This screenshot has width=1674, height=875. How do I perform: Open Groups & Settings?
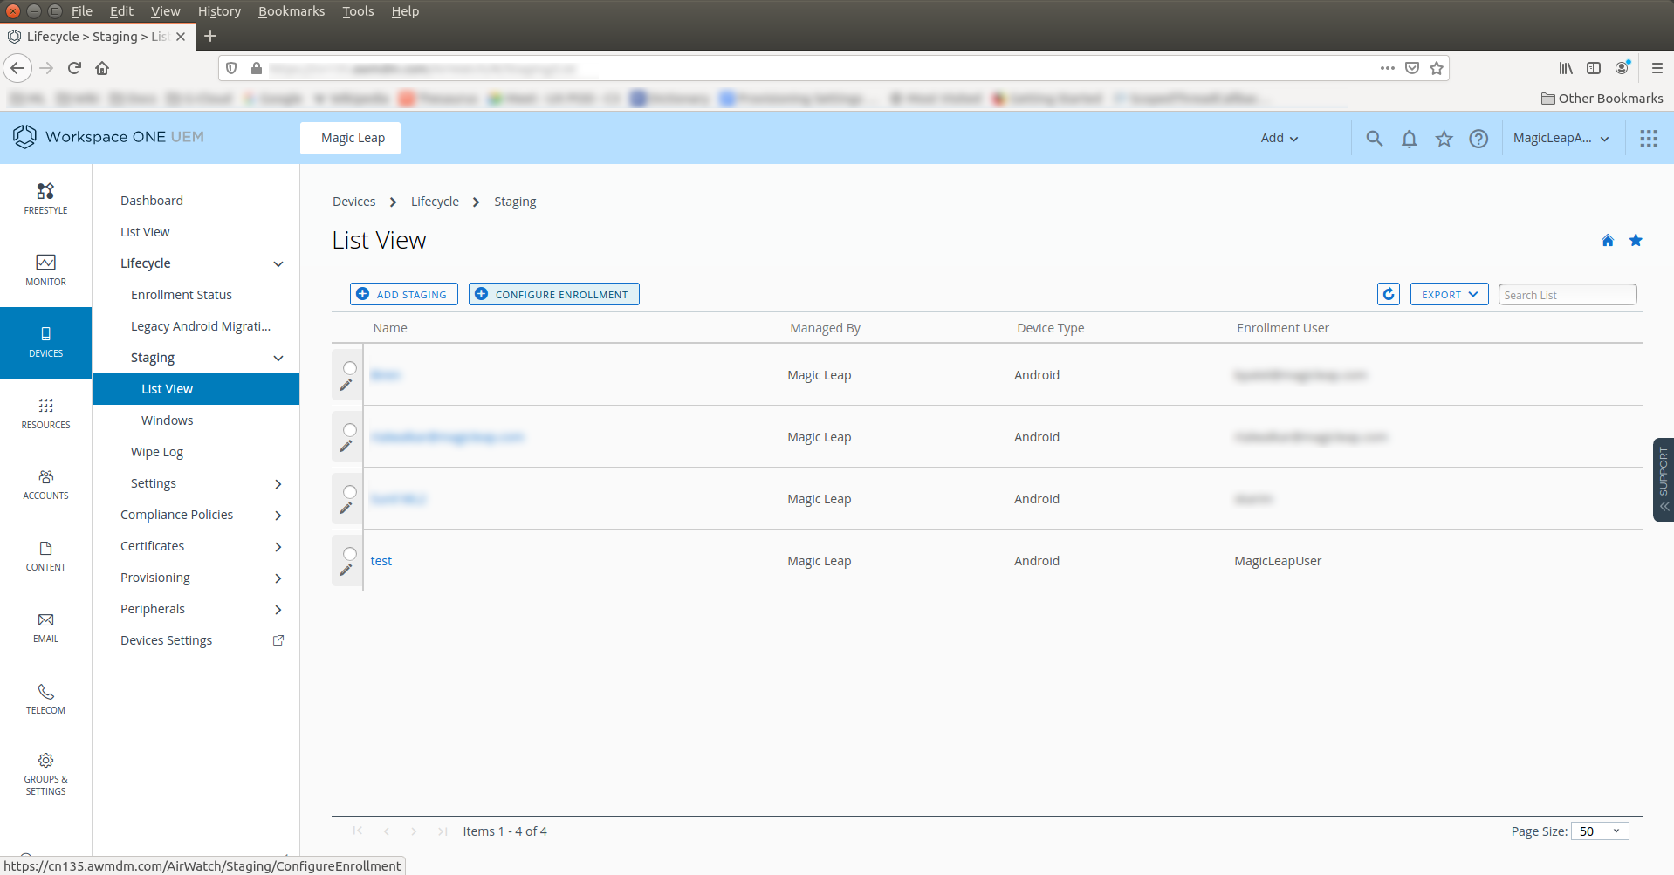[45, 774]
